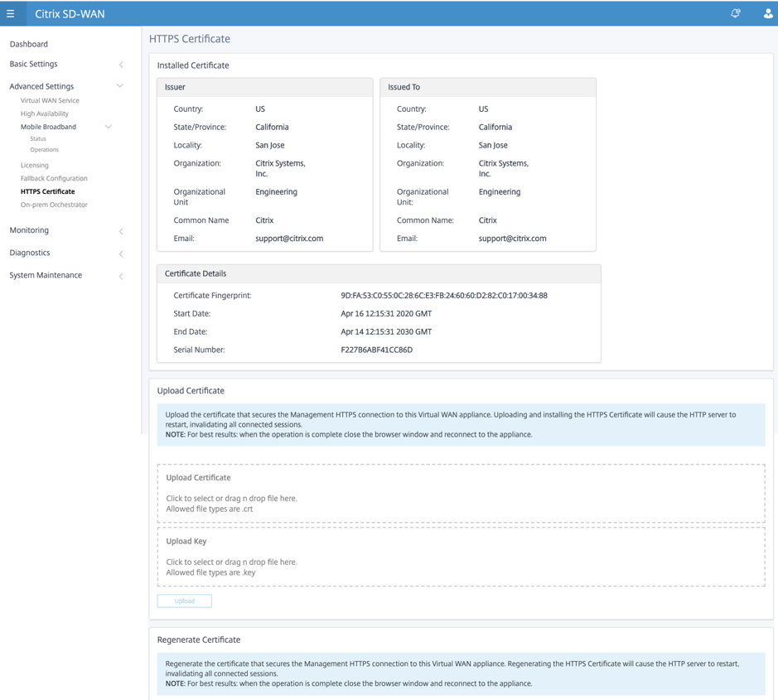
Task: Click Upload Certificate drop zone
Action: [x=461, y=493]
